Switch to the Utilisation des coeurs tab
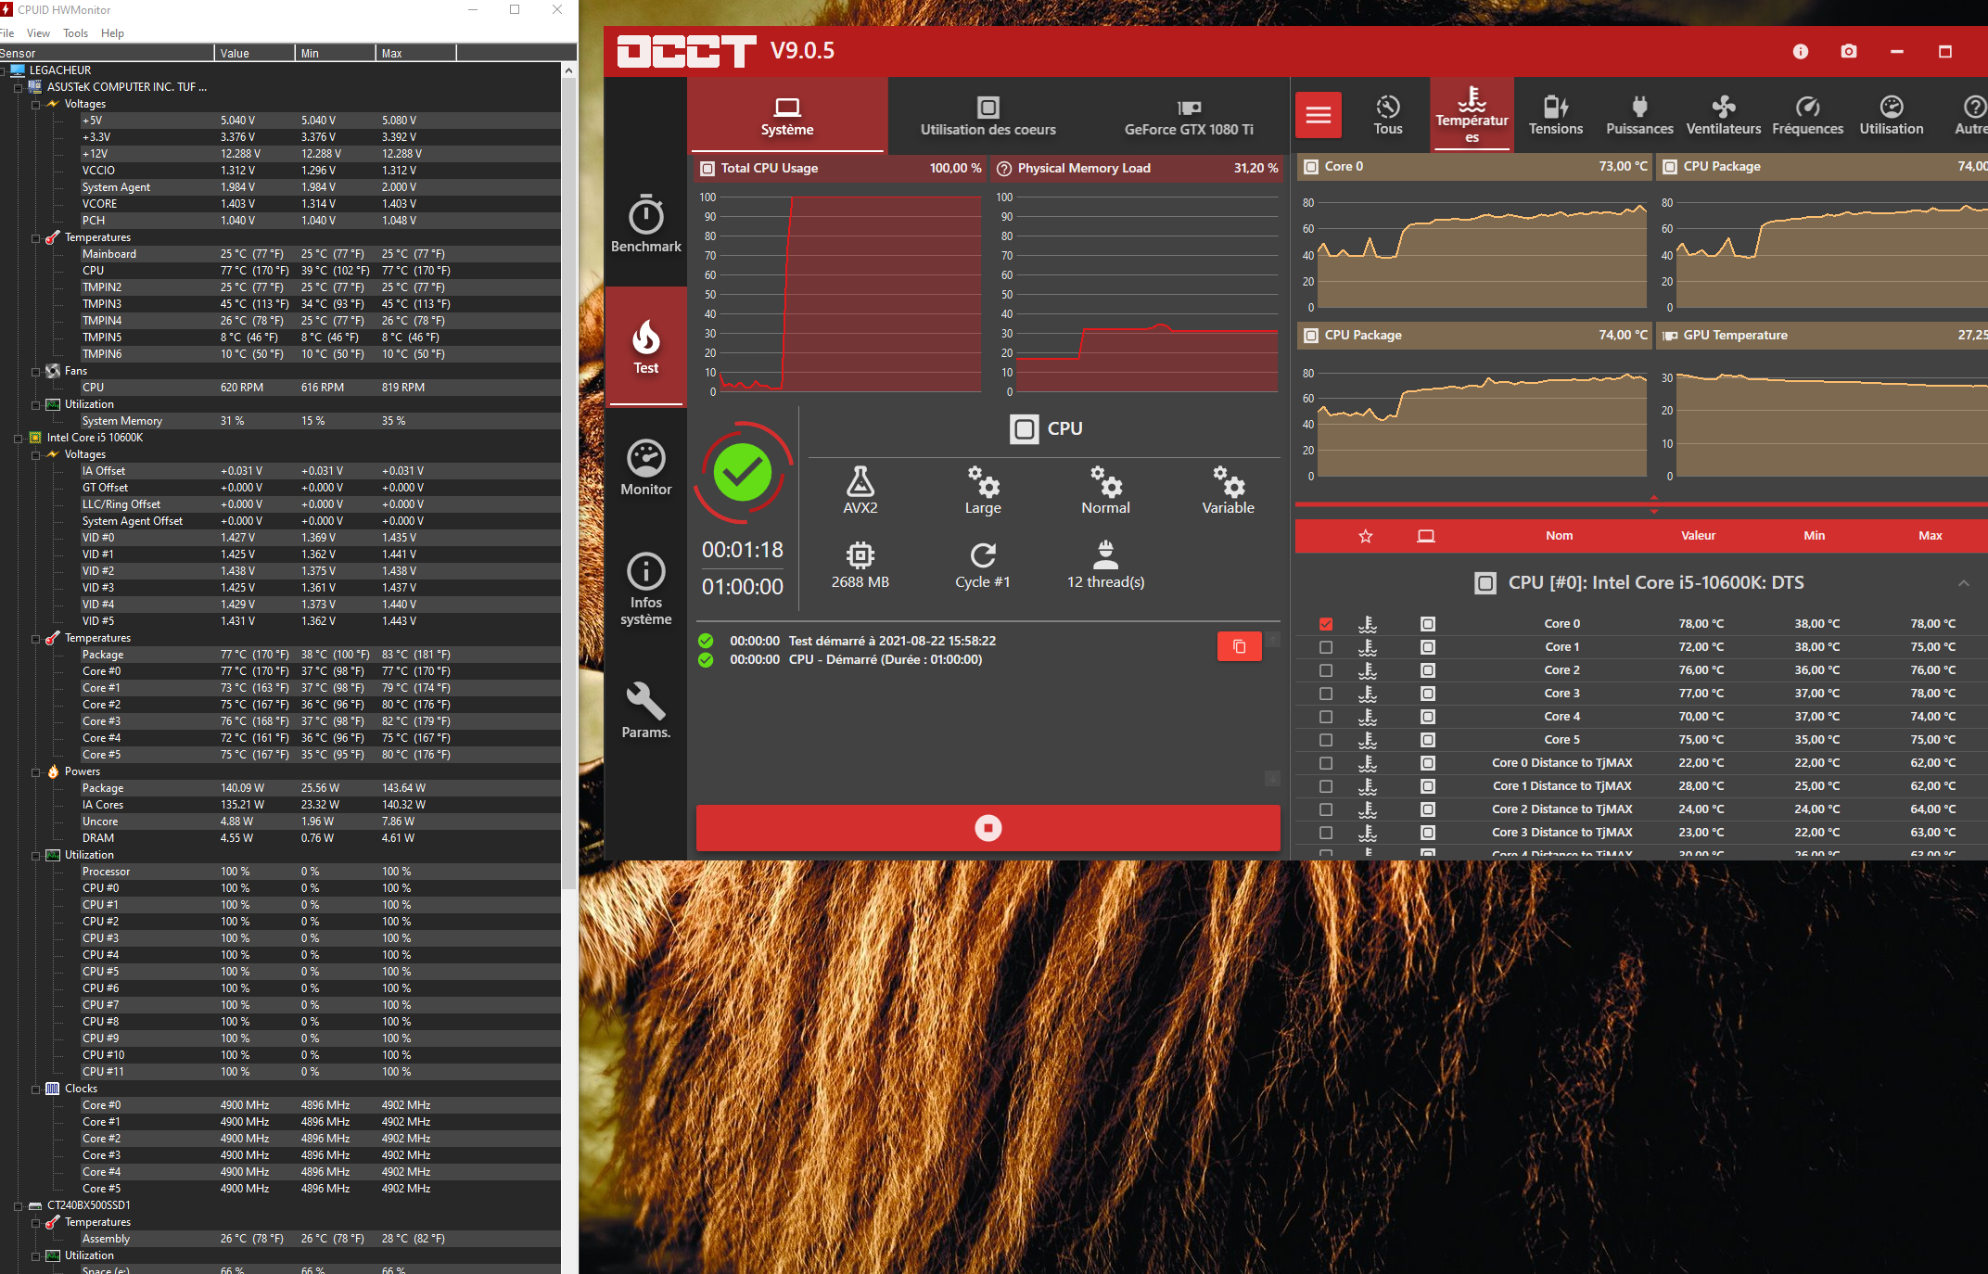 click(988, 116)
